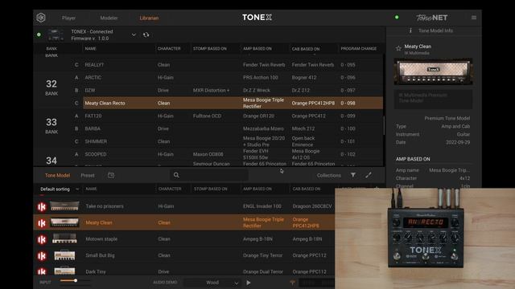This screenshot has height=289, width=515.
Task: Select the Take no prisoners amp thumbnail
Action: [x=64, y=206]
